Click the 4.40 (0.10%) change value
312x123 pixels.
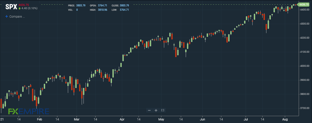(29, 8)
